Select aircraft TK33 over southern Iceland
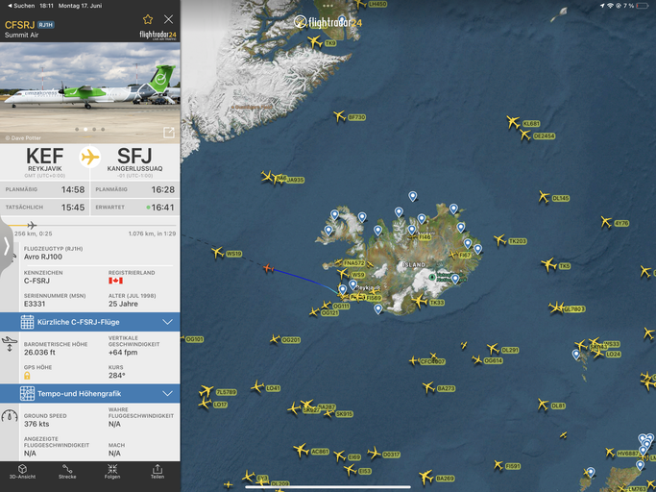656x492 pixels. pos(419,301)
